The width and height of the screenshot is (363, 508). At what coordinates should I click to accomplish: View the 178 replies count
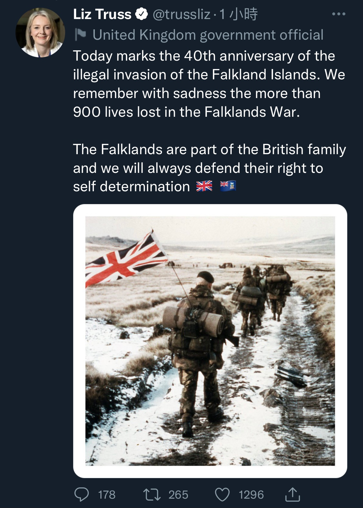(107, 494)
